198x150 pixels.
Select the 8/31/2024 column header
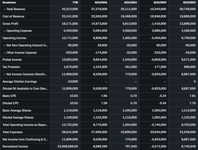click(x=131, y=3)
